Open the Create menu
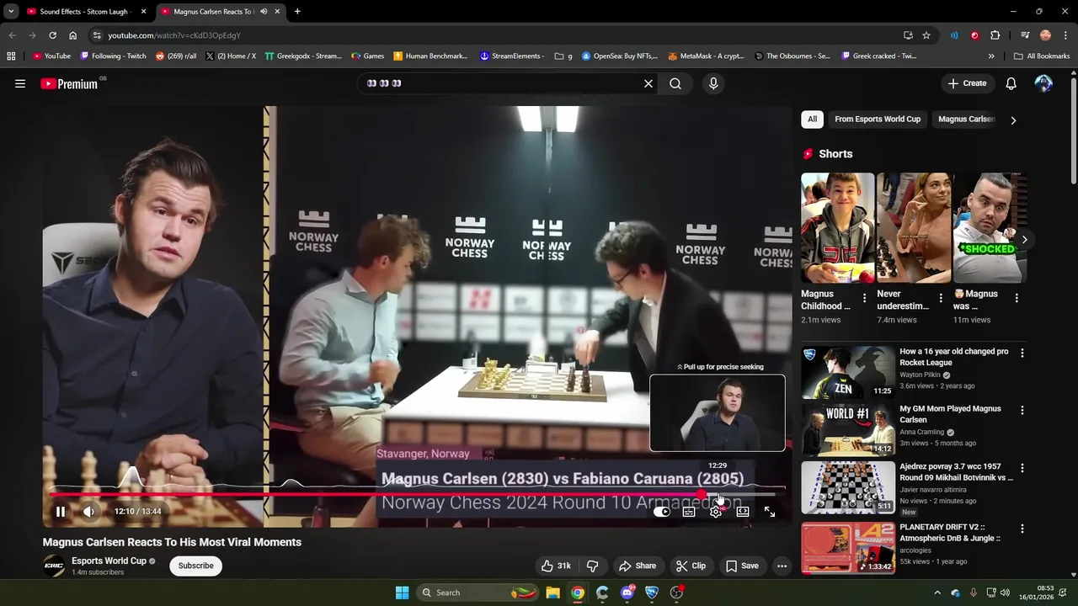The image size is (1078, 606). pyautogui.click(x=967, y=83)
